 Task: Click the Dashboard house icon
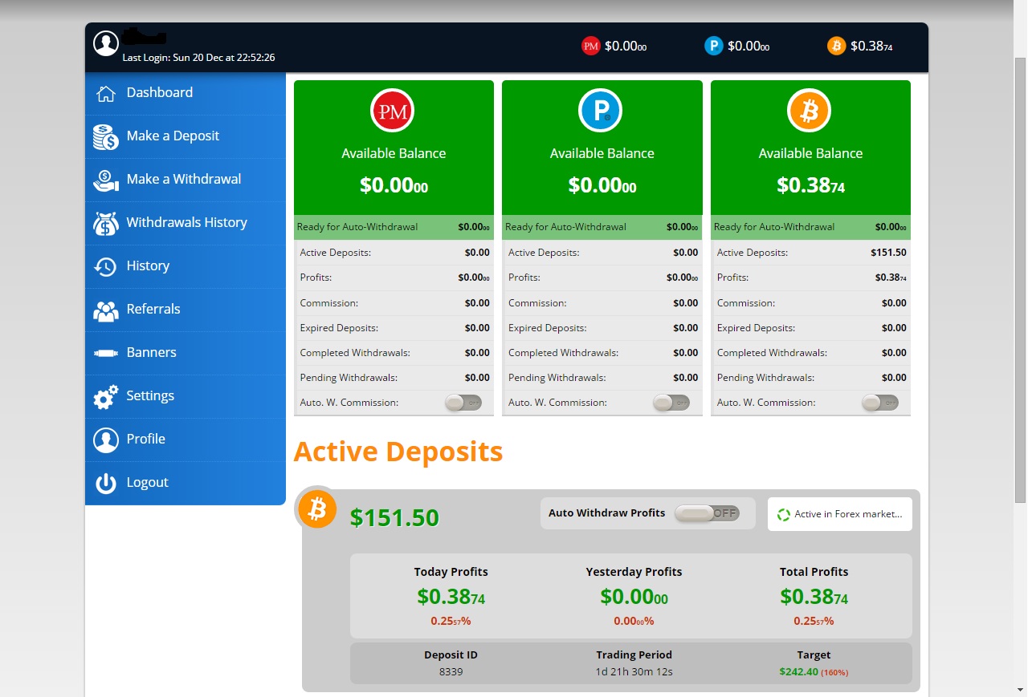point(105,93)
